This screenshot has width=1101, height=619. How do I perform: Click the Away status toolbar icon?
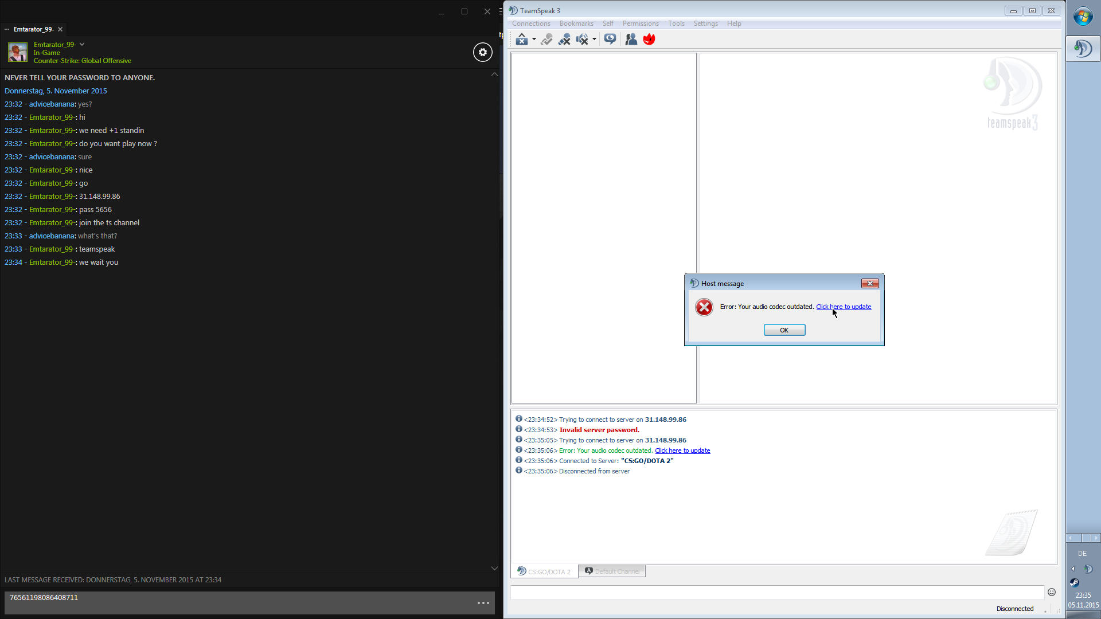[521, 39]
